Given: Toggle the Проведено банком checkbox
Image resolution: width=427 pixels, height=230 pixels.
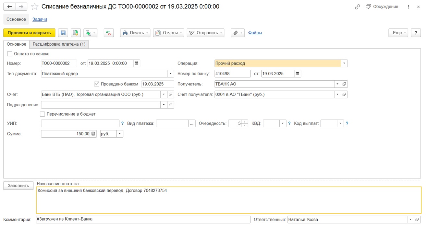Looking at the screenshot, I should [96, 84].
